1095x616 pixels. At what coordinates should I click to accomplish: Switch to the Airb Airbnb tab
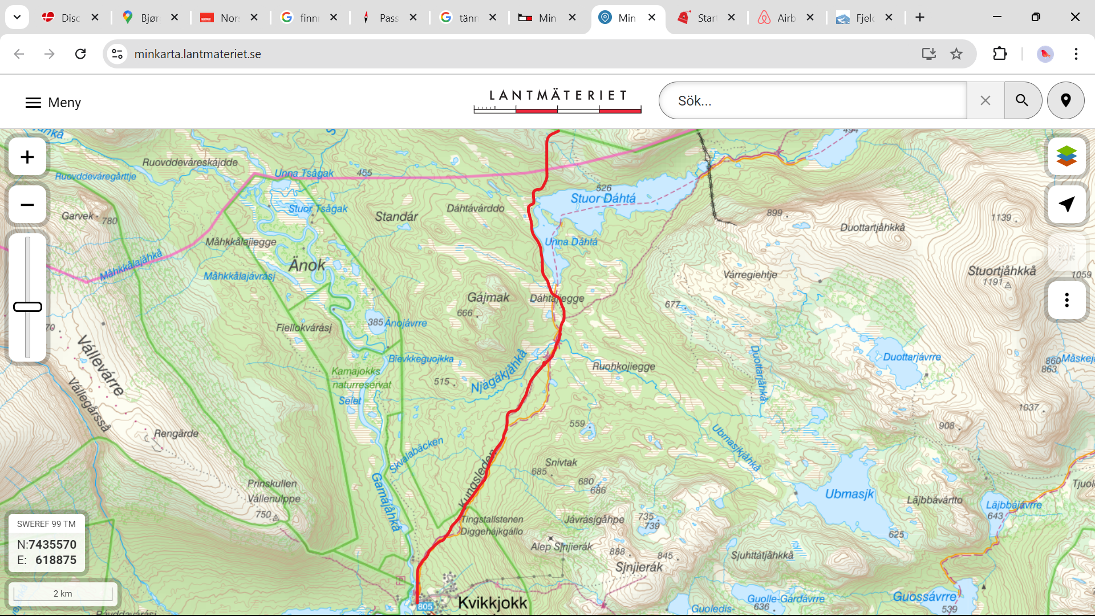point(786,18)
